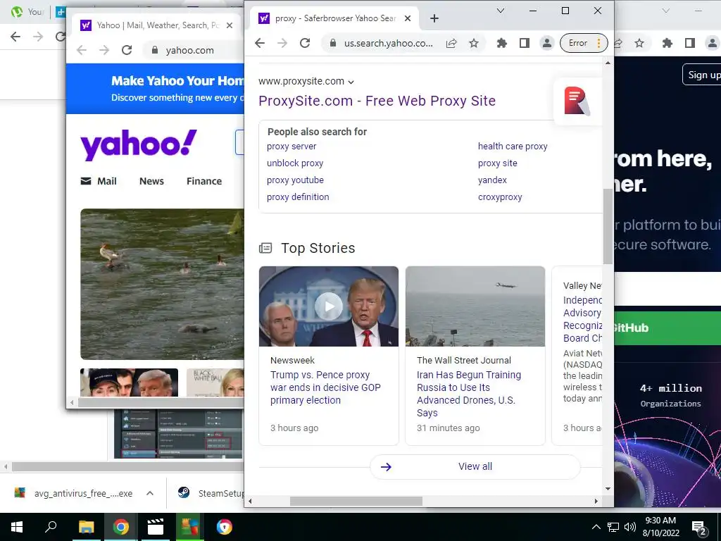The width and height of the screenshot is (721, 541).
Task: Open the SteamSetup download item
Action: [211, 493]
